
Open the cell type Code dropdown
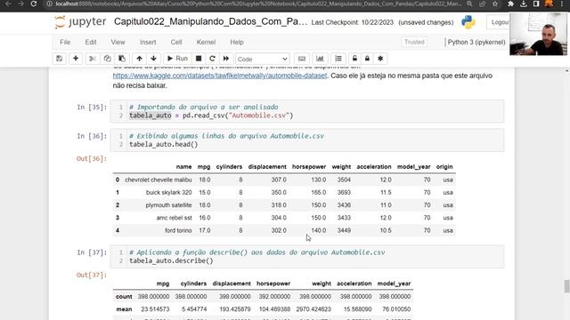(x=262, y=59)
